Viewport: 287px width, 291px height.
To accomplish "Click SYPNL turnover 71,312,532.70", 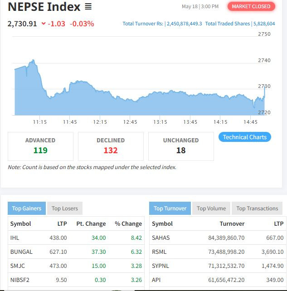I will (x=226, y=266).
